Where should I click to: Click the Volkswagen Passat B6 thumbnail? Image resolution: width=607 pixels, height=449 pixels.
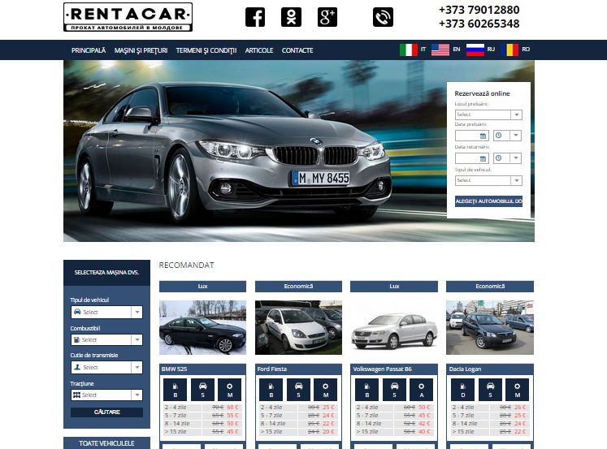click(394, 327)
